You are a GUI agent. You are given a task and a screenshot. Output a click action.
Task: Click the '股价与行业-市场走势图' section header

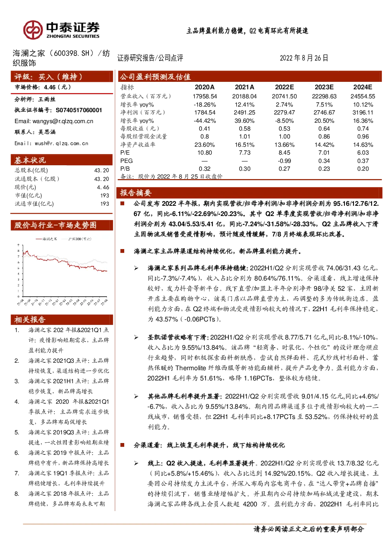tap(62, 225)
